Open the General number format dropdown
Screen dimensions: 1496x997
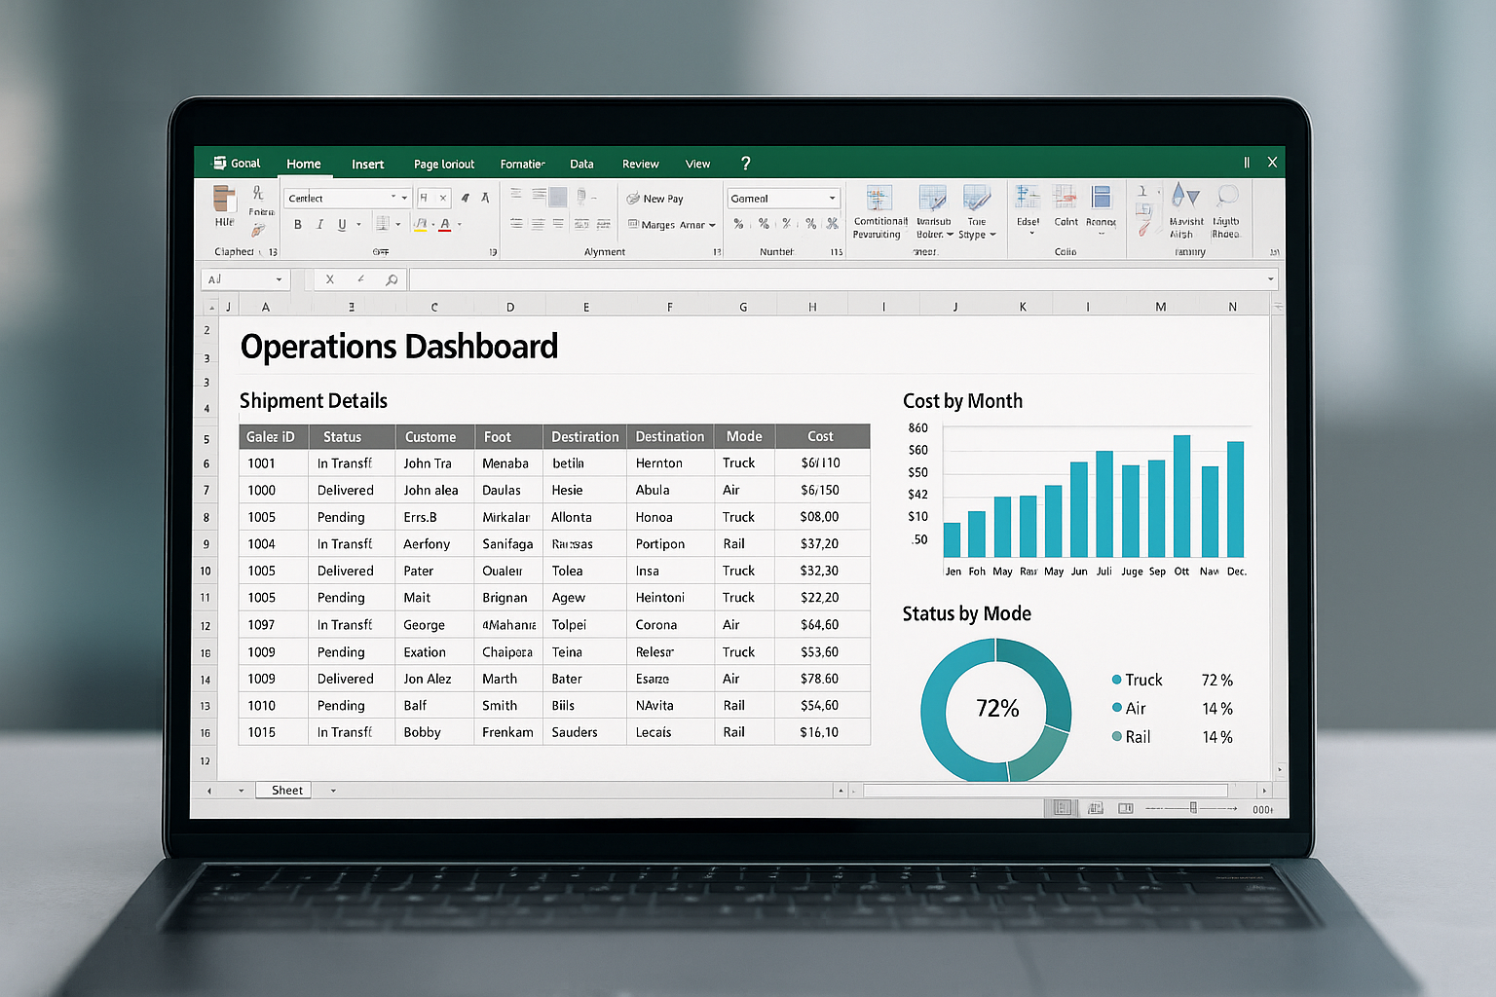[x=833, y=198]
